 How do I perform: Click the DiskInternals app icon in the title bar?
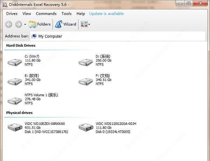[5, 5]
